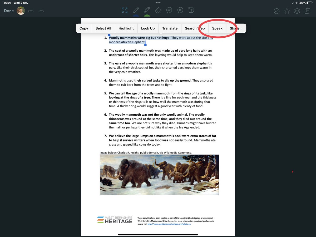Expand the Share... menu option

click(236, 28)
